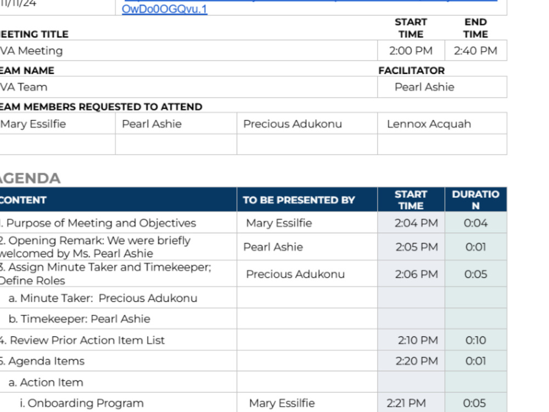Select the Onboarding Program agenda item

click(x=82, y=403)
